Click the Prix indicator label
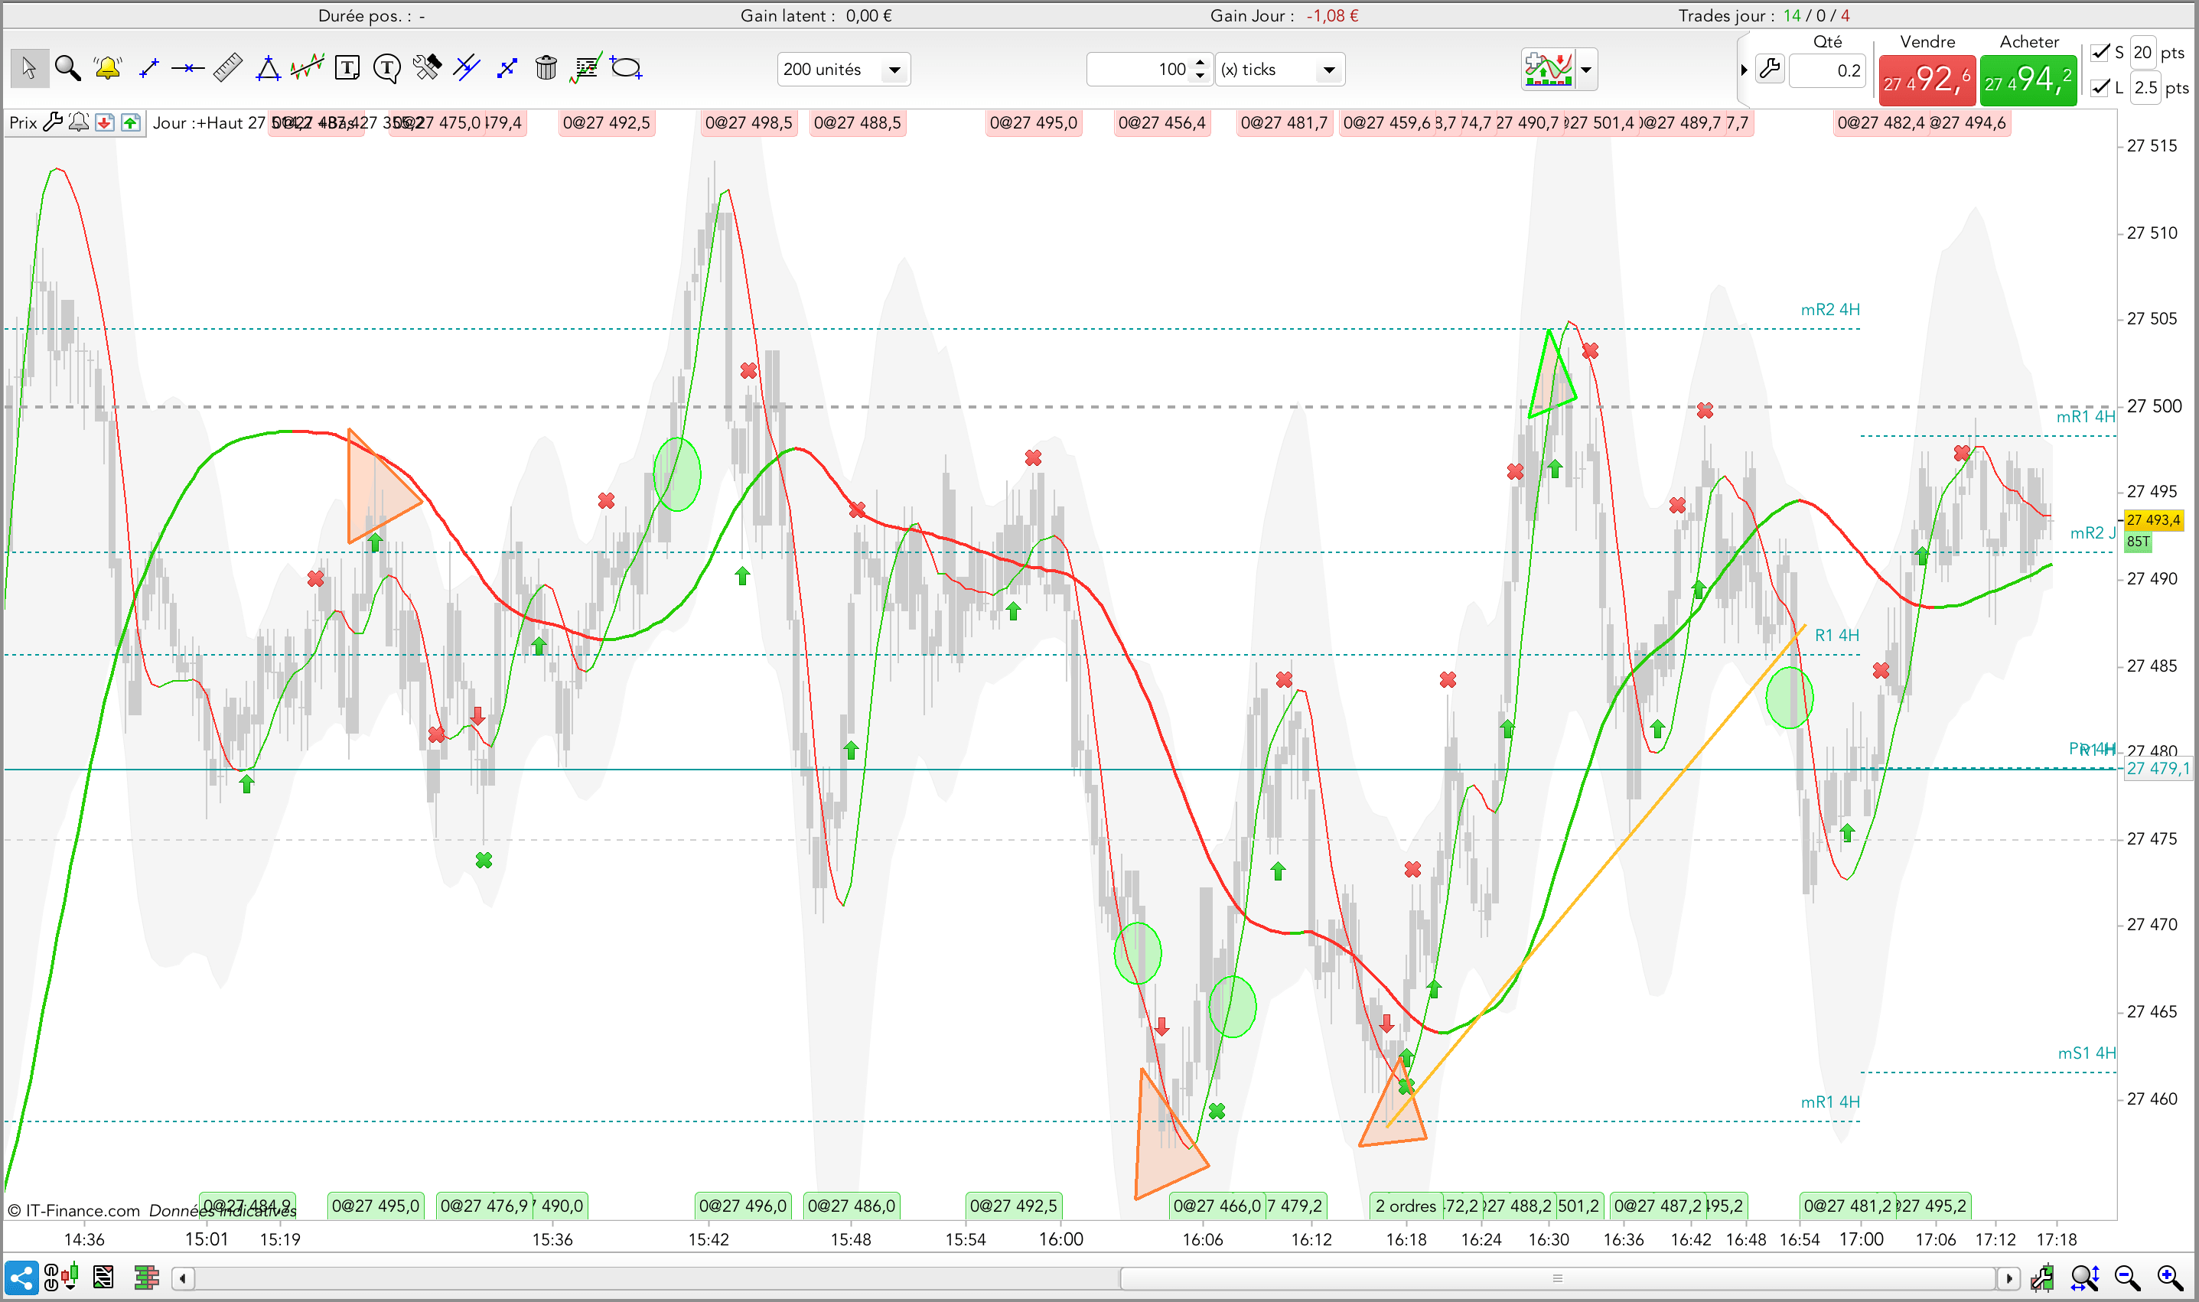 click(23, 123)
